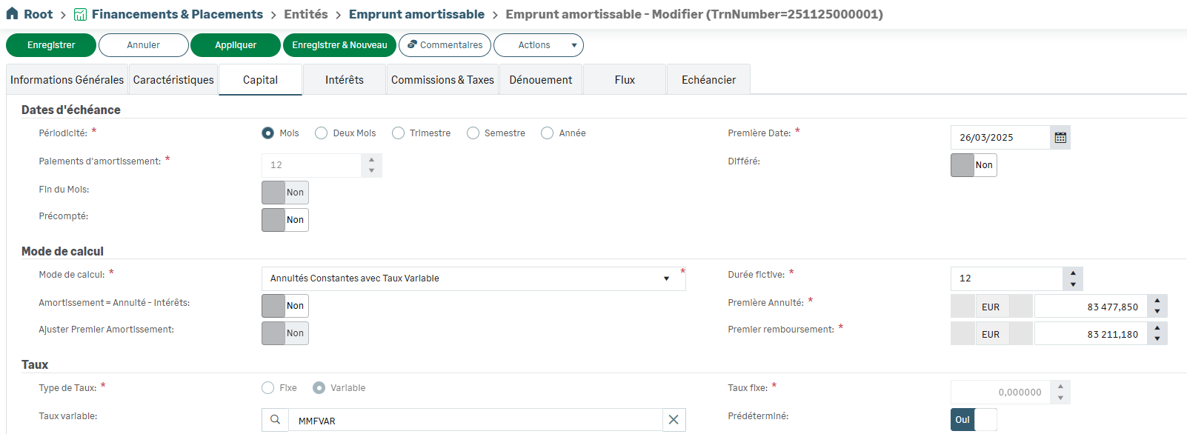Switch to the Intérêts tab

344,80
